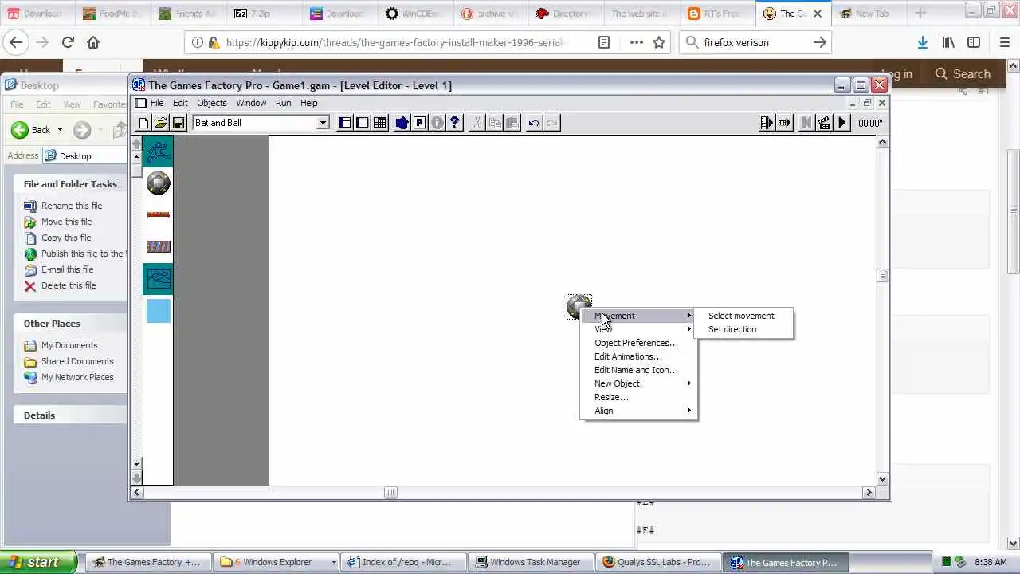Viewport: 1020px width, 574px height.
Task: Click the horizontal scrollbar left arrow
Action: 137,493
